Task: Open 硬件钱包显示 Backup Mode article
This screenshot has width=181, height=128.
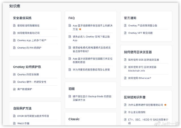Action: click(x=92, y=98)
